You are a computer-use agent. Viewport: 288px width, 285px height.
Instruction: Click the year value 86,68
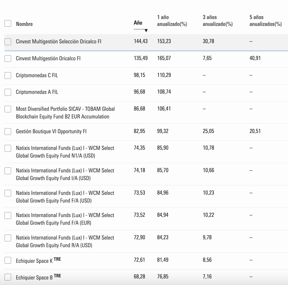click(x=139, y=109)
